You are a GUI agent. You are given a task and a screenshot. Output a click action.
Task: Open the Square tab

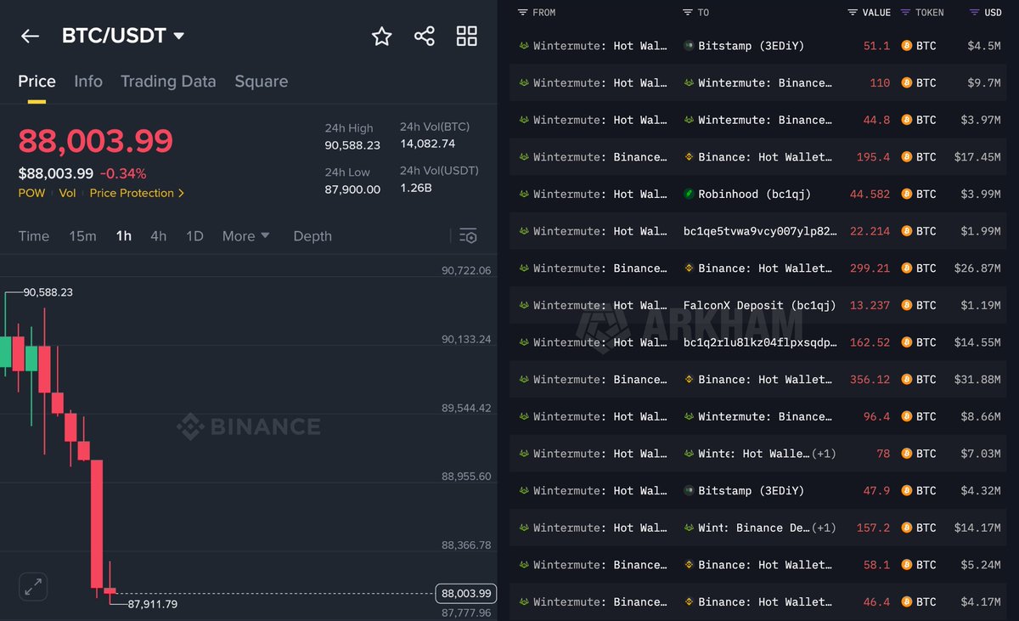[x=262, y=82]
